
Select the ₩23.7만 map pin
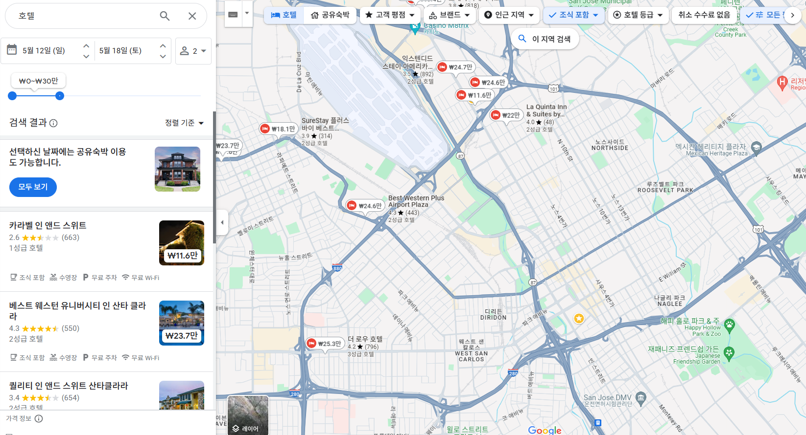[x=228, y=146]
